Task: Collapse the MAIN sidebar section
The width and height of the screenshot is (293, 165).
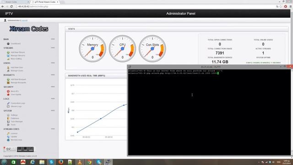Action: 53,39
